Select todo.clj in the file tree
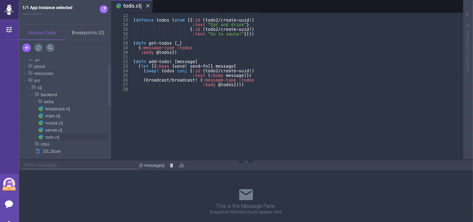Viewport: 473px width, 222px height. (52, 137)
